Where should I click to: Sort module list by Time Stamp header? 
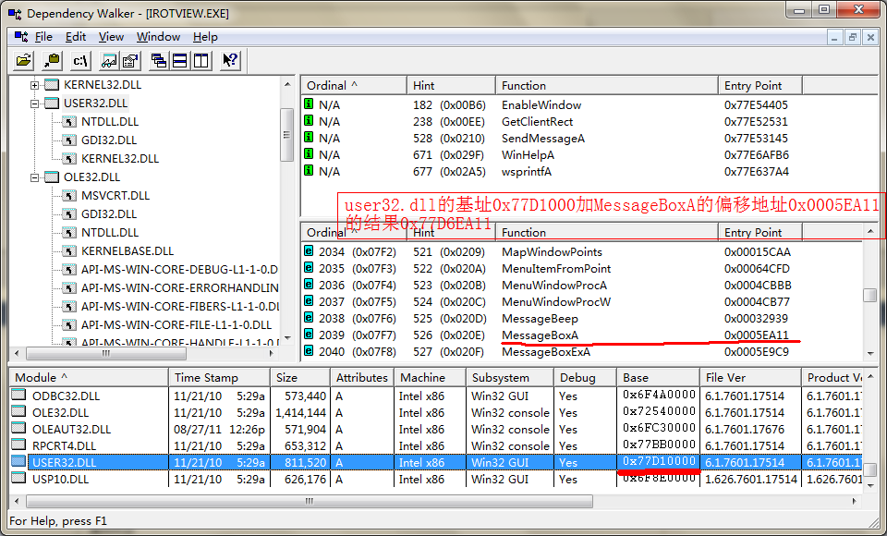pyautogui.click(x=219, y=378)
